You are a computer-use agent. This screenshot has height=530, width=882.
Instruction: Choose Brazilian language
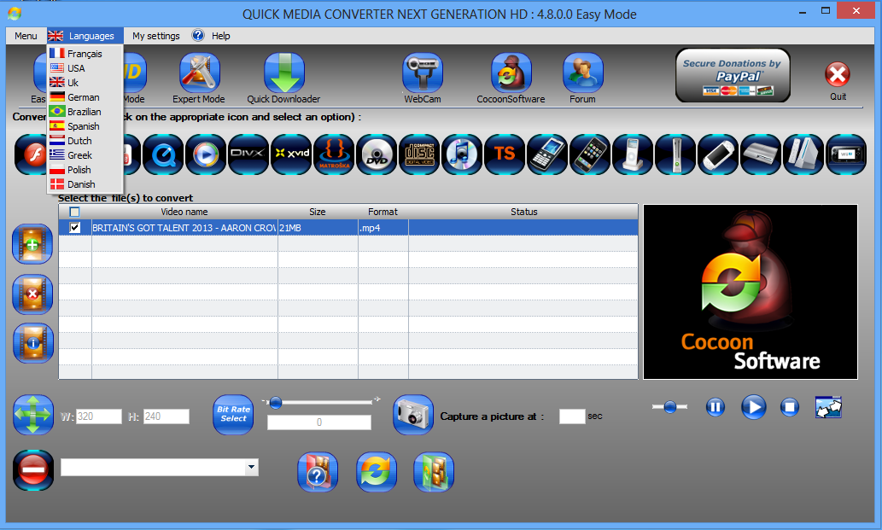85,112
